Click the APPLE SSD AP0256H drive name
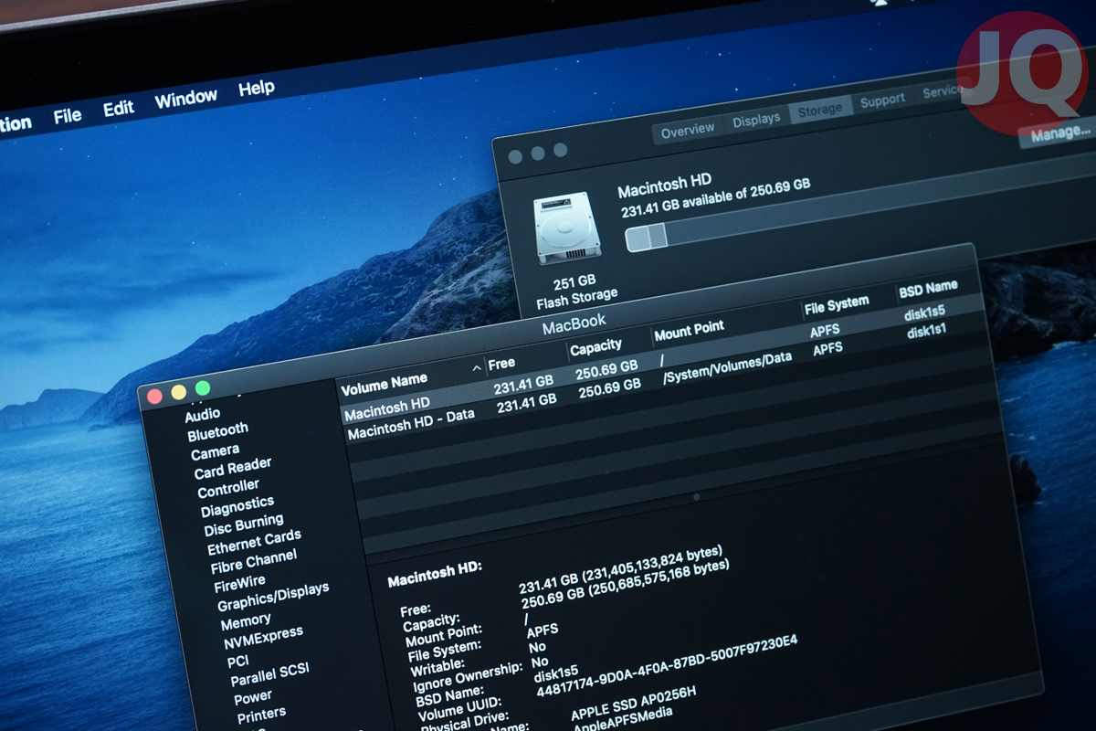The height and width of the screenshot is (731, 1096). (x=634, y=703)
